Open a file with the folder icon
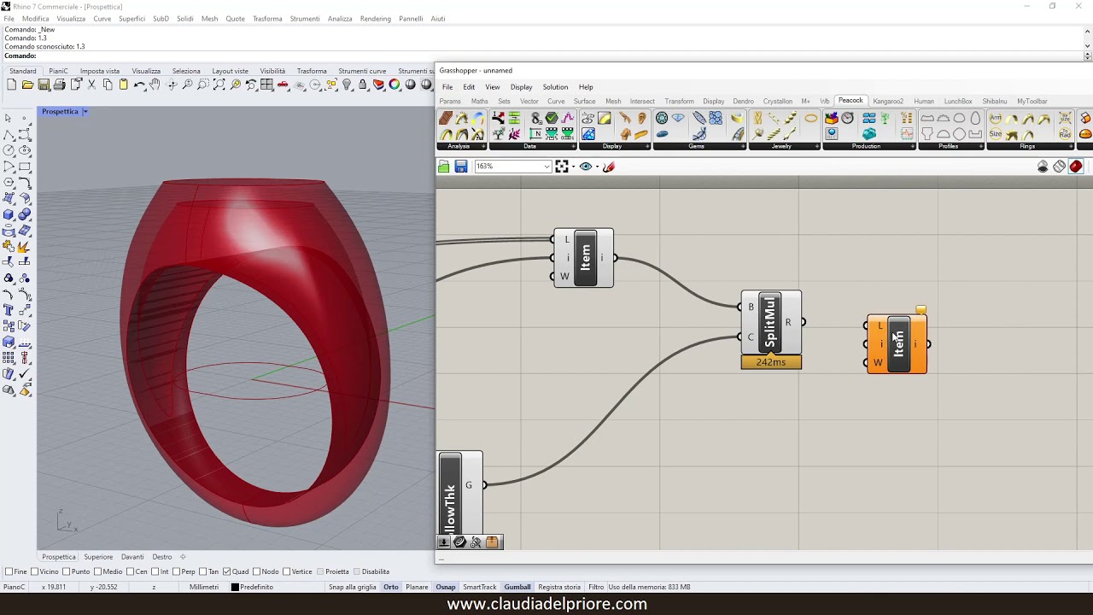Image resolution: width=1093 pixels, height=615 pixels. 27,85
